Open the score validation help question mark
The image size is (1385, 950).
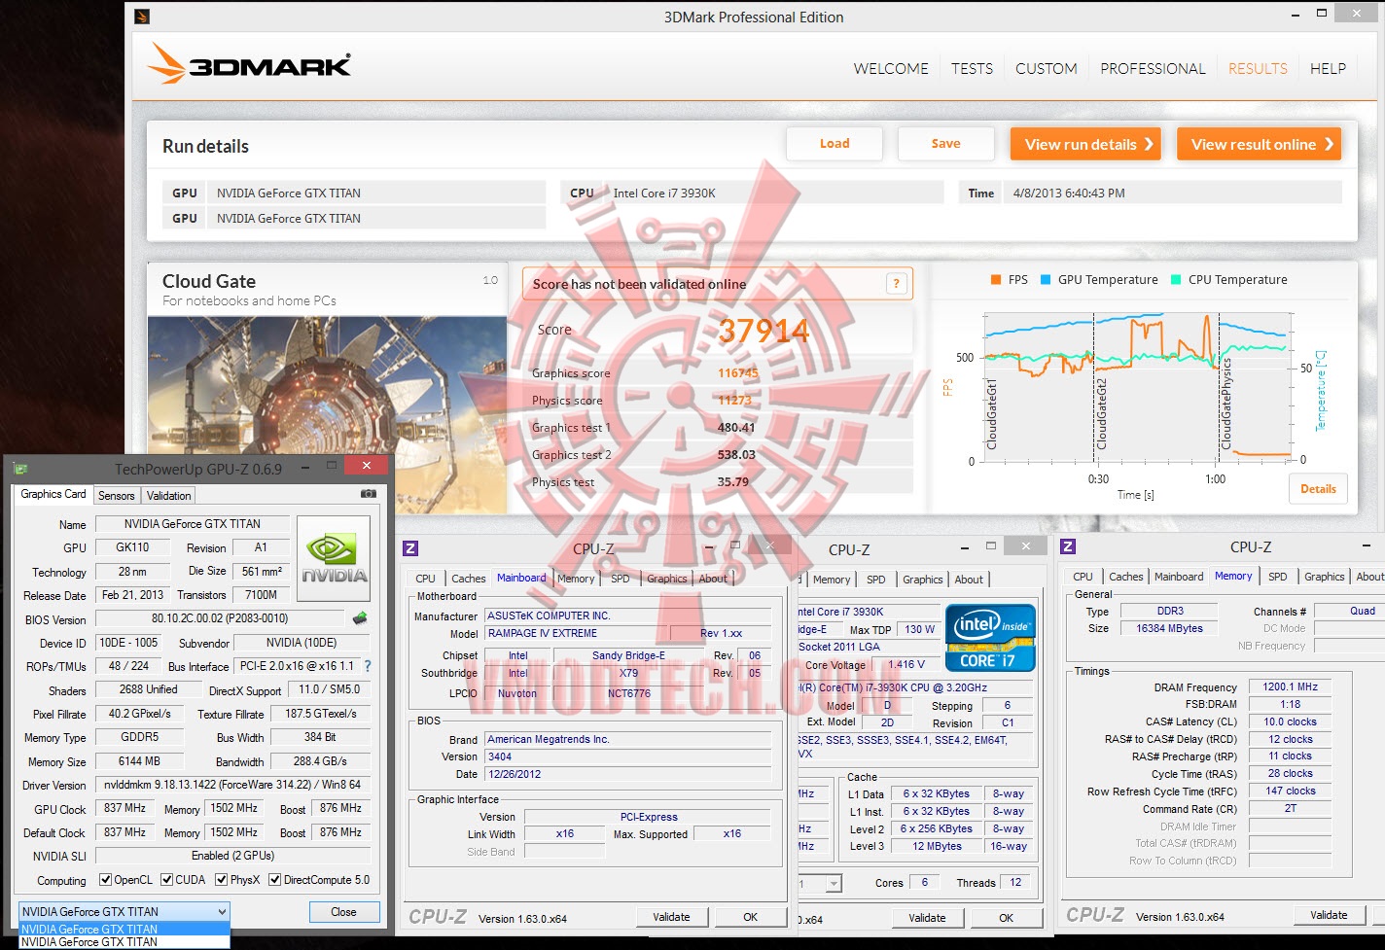coord(896,284)
